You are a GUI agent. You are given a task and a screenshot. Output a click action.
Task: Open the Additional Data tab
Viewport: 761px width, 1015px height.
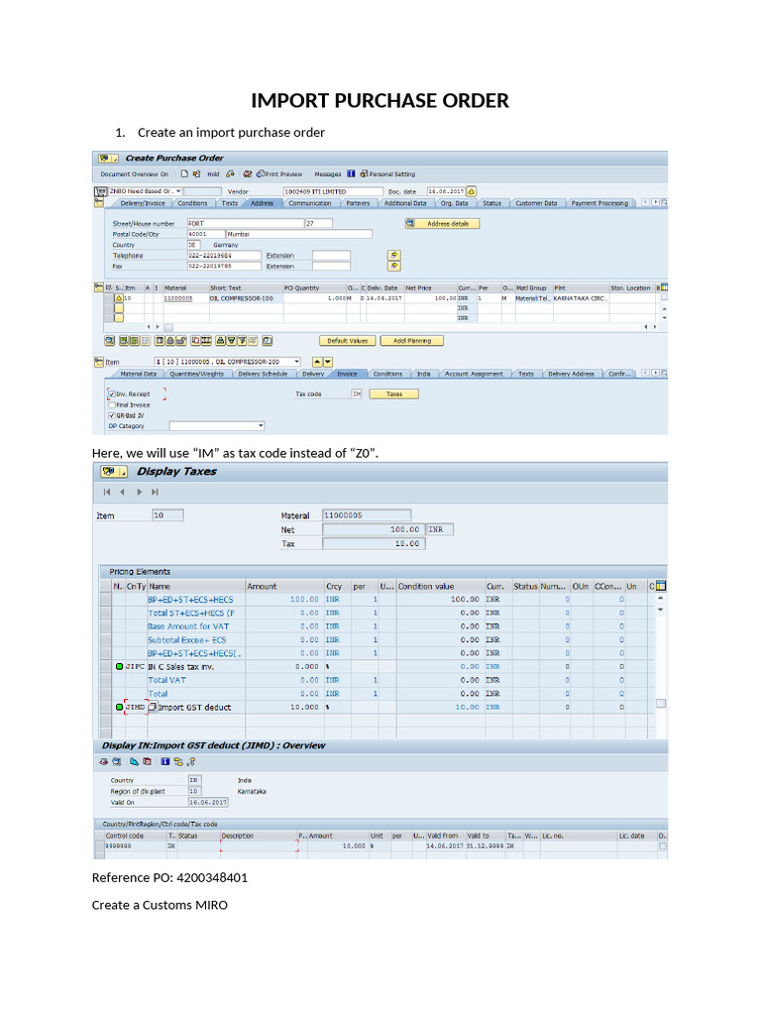405,203
